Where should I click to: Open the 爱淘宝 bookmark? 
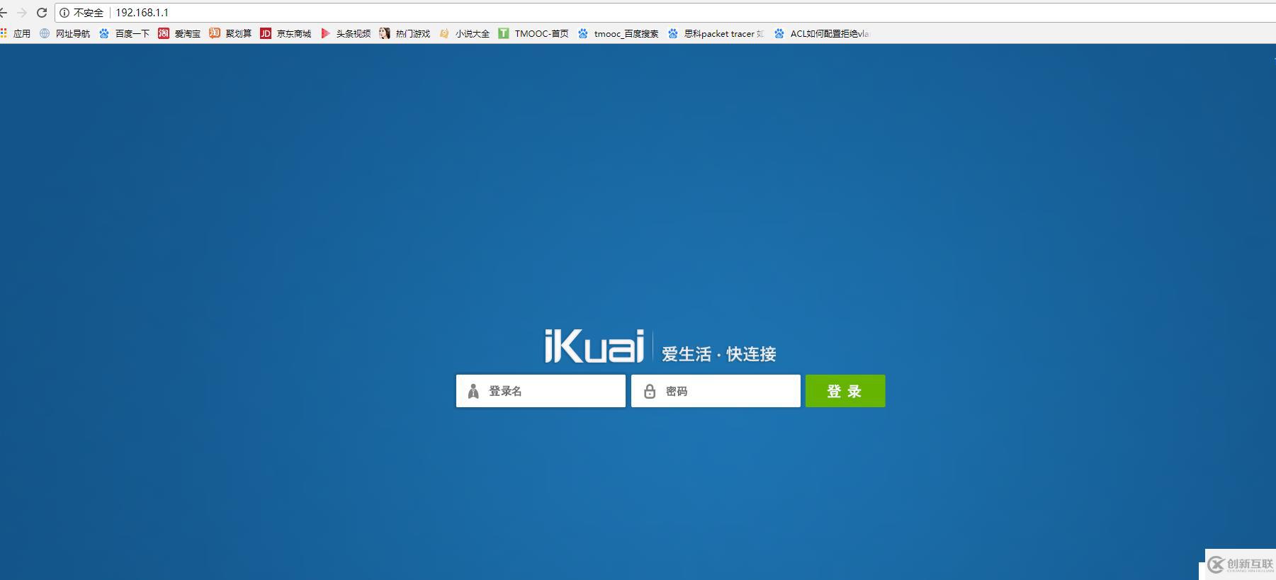tap(179, 33)
